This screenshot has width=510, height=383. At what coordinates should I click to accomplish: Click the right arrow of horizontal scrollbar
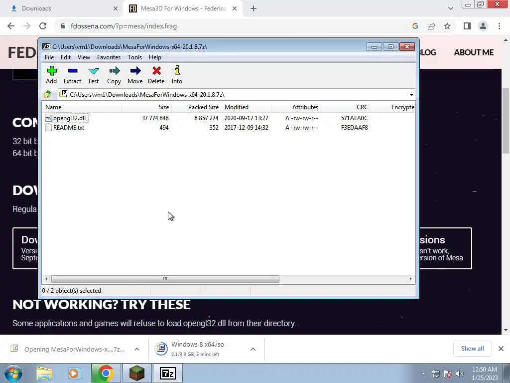click(x=410, y=279)
